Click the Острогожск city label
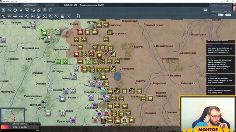Image resolution: width=236 pixels, height=132 pixels. (x=198, y=34)
